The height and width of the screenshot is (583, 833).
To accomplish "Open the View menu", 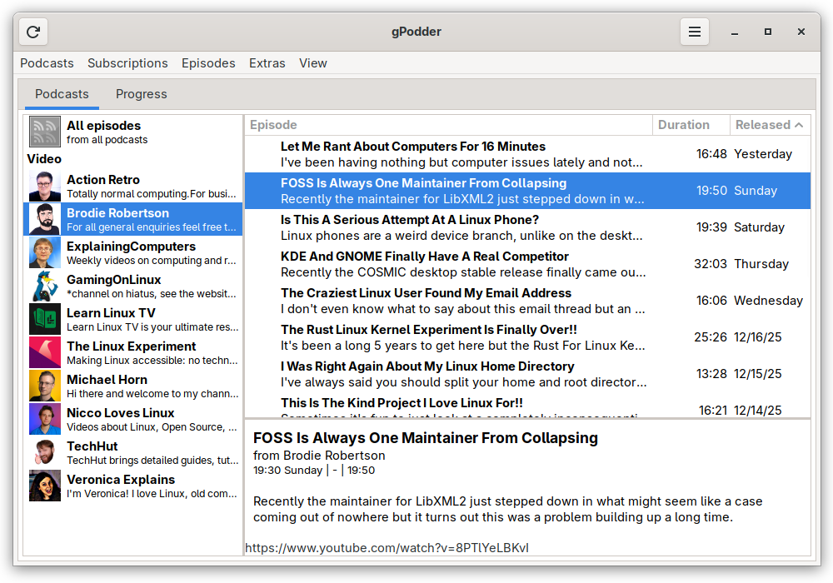I will [313, 63].
